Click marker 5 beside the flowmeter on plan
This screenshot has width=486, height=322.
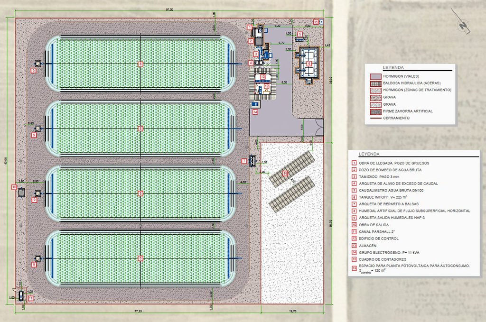click(299, 34)
